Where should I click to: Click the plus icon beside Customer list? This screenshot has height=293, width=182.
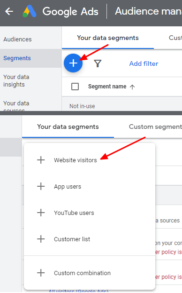(x=41, y=239)
